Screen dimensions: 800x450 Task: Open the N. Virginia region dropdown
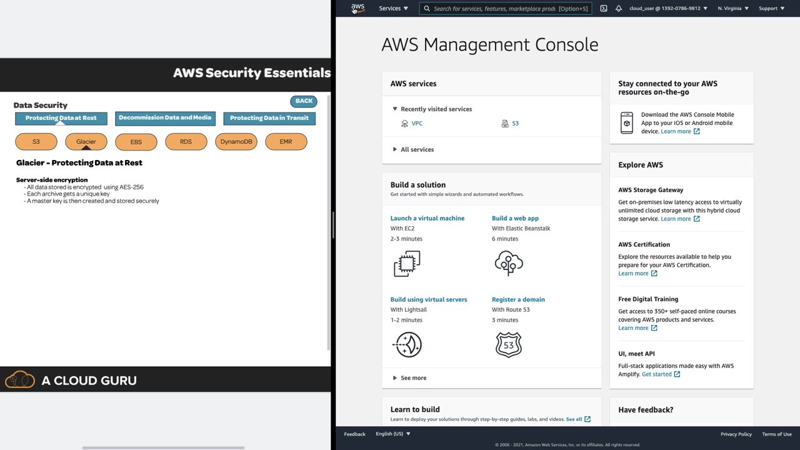(733, 8)
